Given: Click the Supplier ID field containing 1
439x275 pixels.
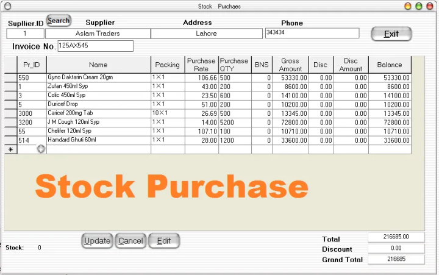Looking at the screenshot, I should pyautogui.click(x=25, y=34).
